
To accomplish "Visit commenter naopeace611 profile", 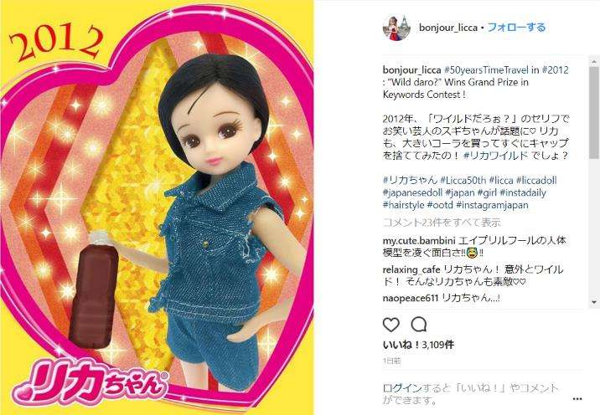I will pyautogui.click(x=411, y=298).
